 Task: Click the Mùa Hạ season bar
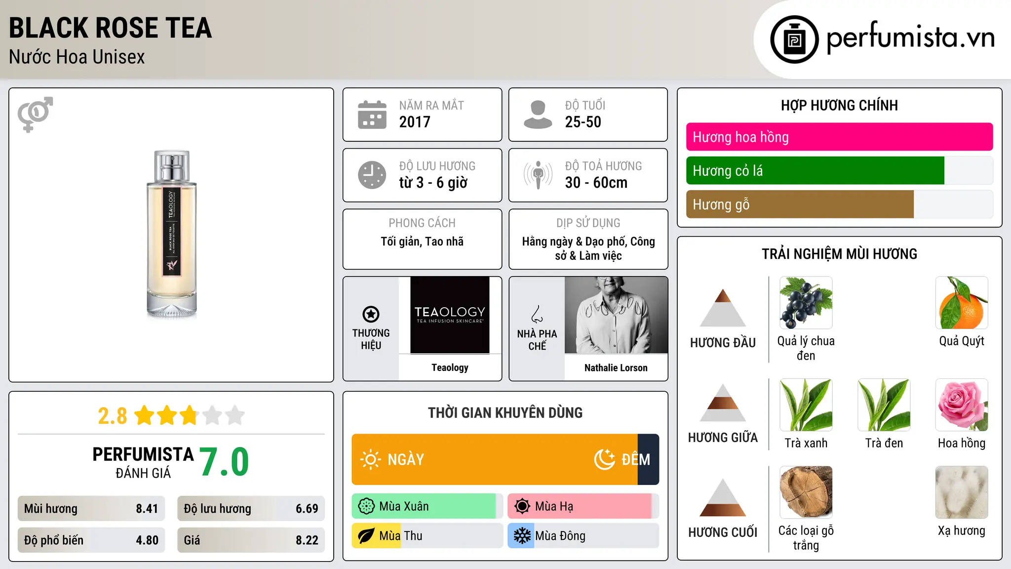583,506
